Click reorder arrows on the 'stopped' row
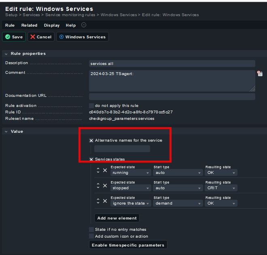Image resolution: width=267 pixels, height=255 pixels. [98, 186]
